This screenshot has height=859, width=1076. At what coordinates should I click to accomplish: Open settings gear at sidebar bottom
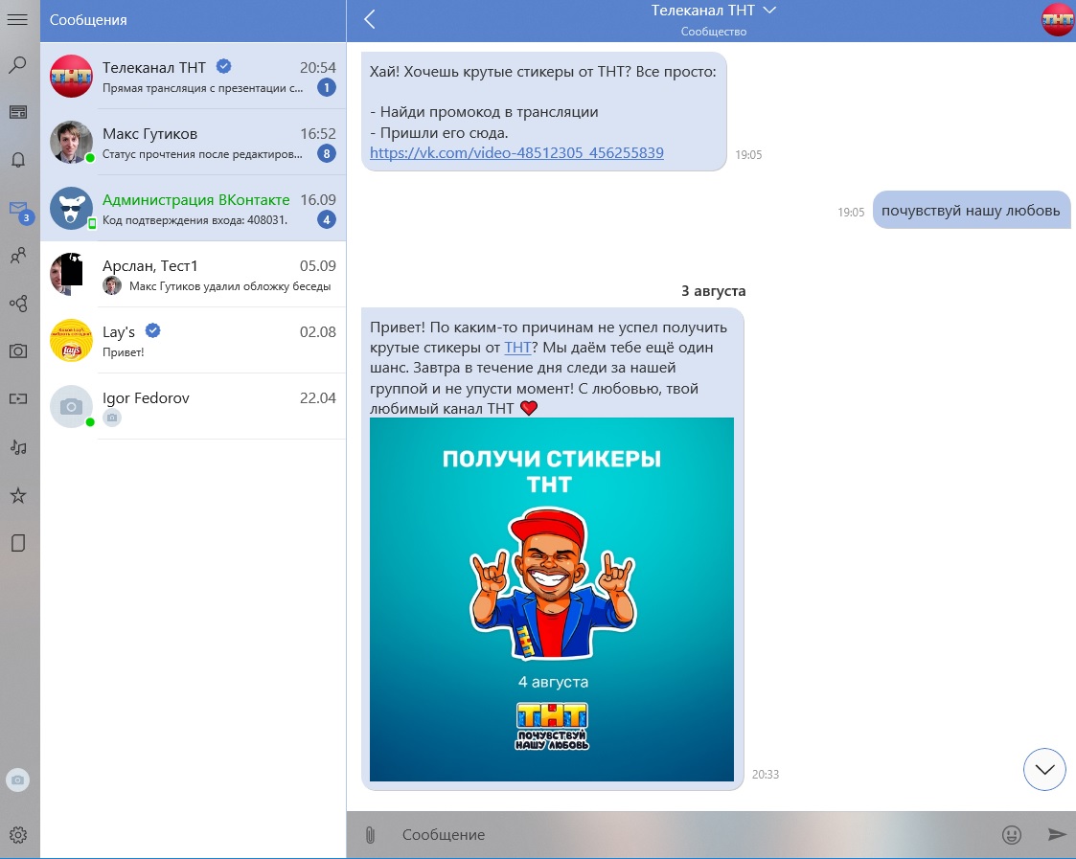(x=17, y=835)
